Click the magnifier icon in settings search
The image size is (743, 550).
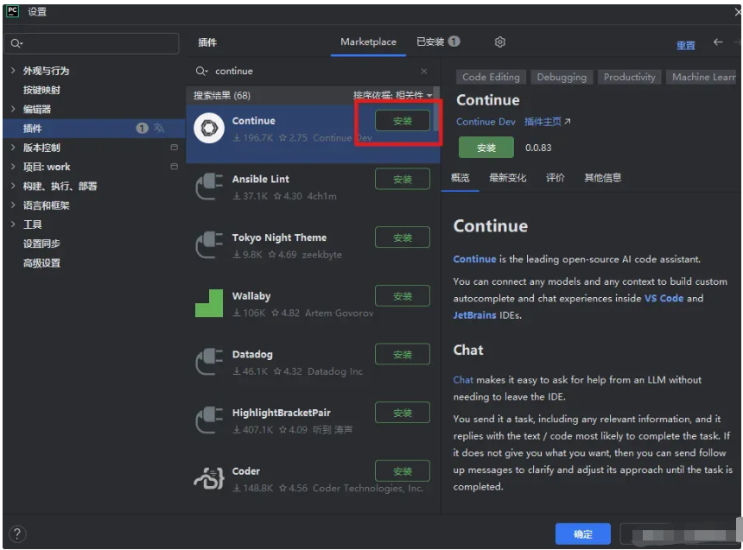pos(16,43)
